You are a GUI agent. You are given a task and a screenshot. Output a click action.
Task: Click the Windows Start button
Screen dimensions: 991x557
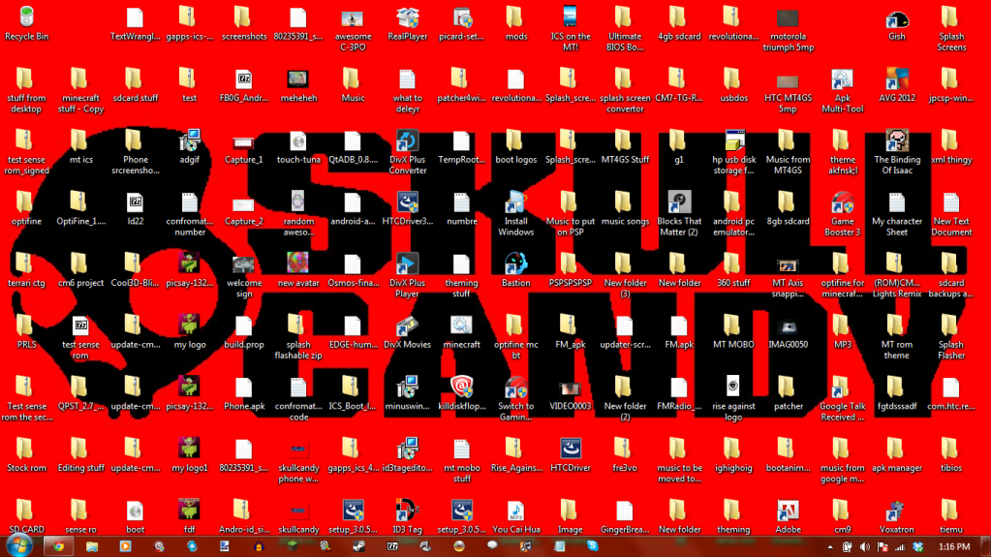(x=18, y=545)
